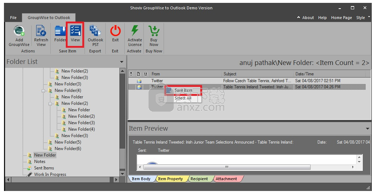Click the folder list vertical scrollbar thumb

point(122,159)
